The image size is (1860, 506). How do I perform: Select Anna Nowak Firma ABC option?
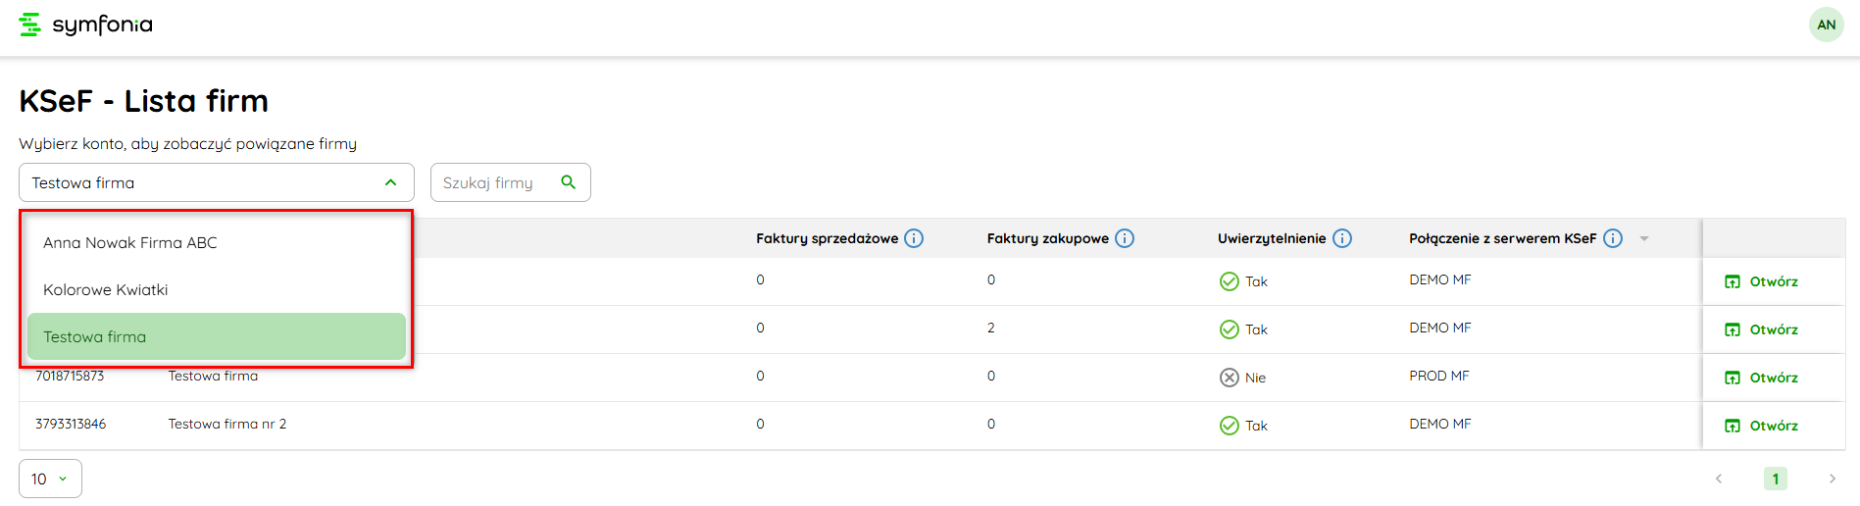tap(130, 242)
